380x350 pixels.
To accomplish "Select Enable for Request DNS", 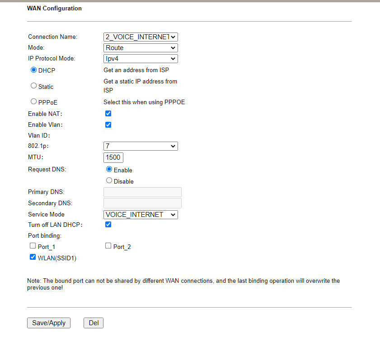I will (x=109, y=170).
